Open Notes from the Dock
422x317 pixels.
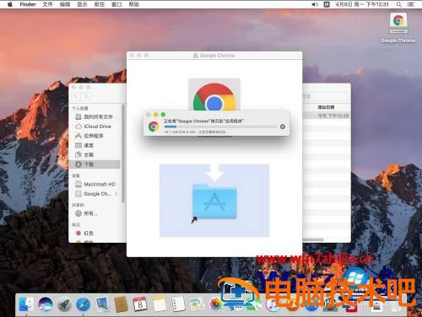point(160,304)
